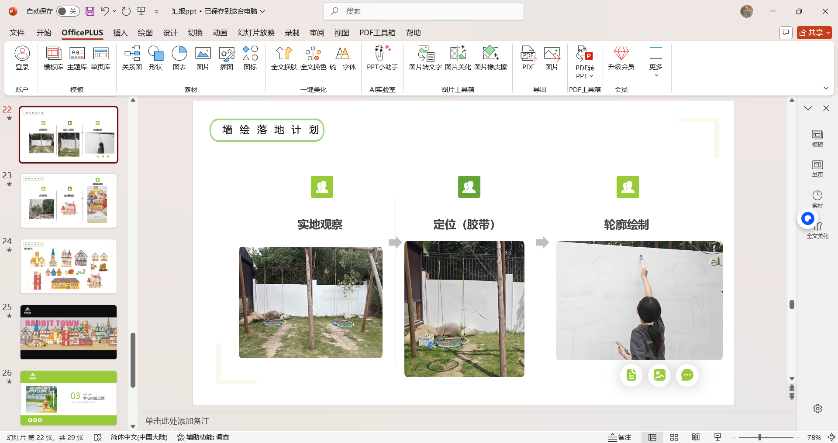Expand the 更多 dropdown in ribbon
The height and width of the screenshot is (443, 838).
click(x=655, y=62)
